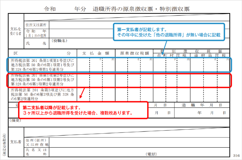Click the red 第二支払者以降が記載します annotation box

coord(83,110)
